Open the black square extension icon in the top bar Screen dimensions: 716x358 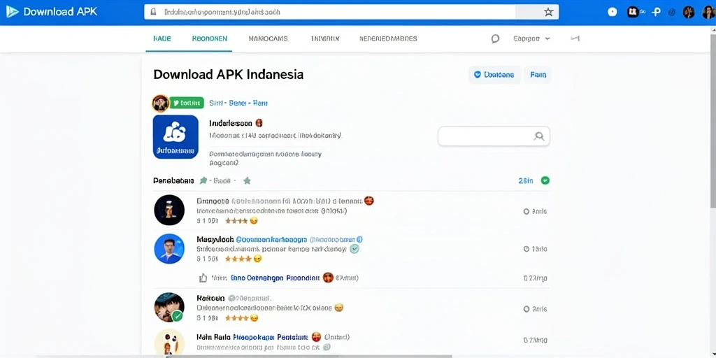pos(632,13)
